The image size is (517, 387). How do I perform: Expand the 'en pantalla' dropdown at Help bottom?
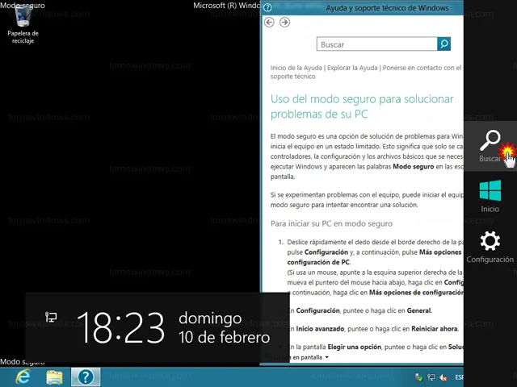pos(310,357)
